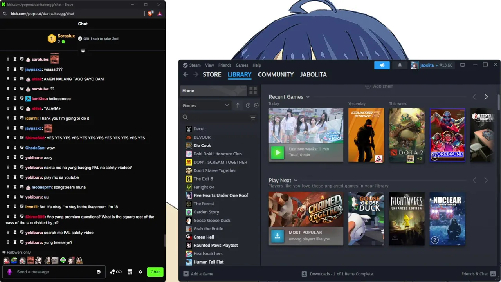Click Kick chat microphone icon
The width and height of the screenshot is (501, 282).
tap(9, 272)
